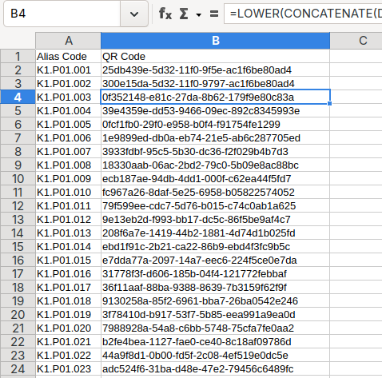Click QR code 18330aab-06ac-2bd2-79c0-5b09e8ac88bc

coord(216,165)
